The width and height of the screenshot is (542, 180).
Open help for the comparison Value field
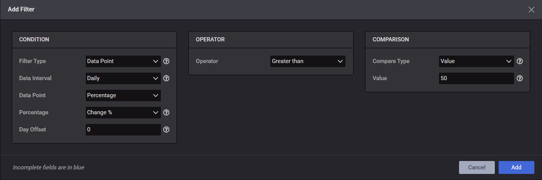point(520,78)
